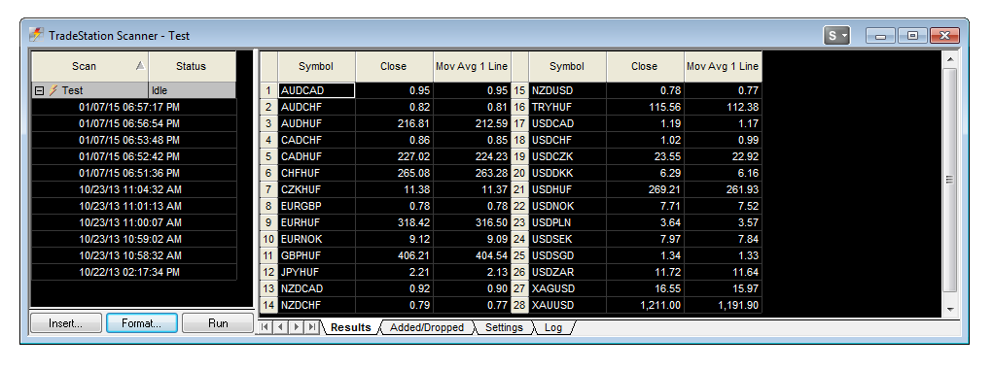Image resolution: width=993 pixels, height=369 pixels.
Task: Jump to last tab navigation arrow
Action: coord(311,327)
